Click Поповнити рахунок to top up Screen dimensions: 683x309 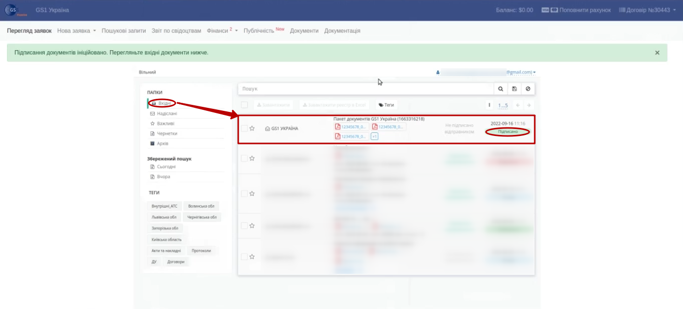pyautogui.click(x=576, y=10)
